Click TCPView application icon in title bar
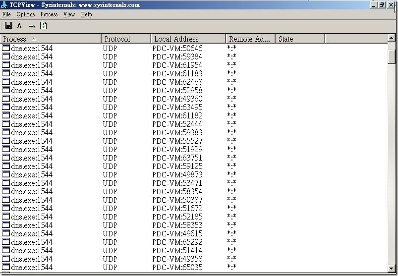Image resolution: width=398 pixels, height=276 pixels. [x=4, y=5]
